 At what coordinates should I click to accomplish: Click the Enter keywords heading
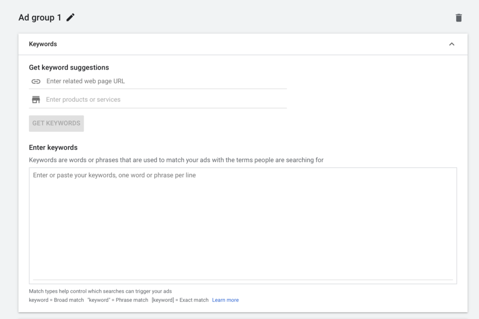[53, 147]
